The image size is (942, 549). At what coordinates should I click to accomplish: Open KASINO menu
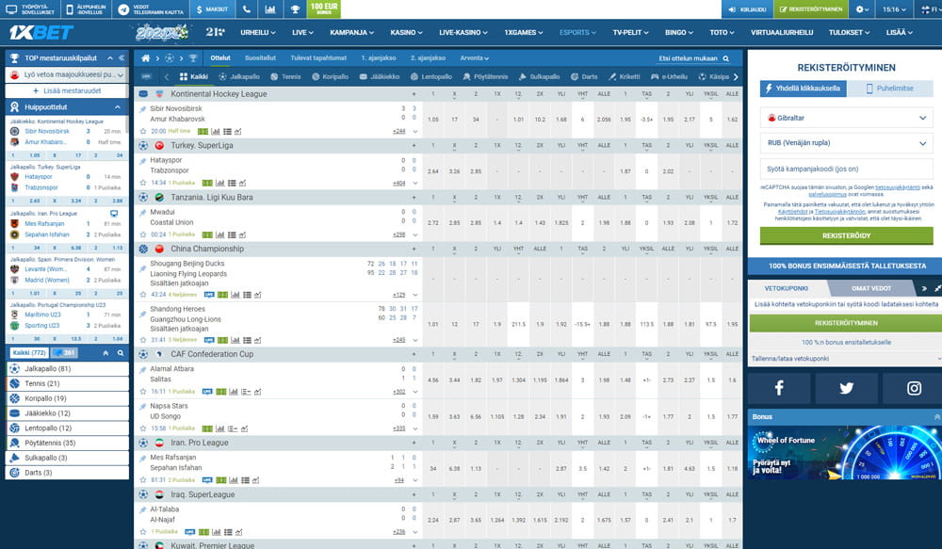(x=406, y=32)
